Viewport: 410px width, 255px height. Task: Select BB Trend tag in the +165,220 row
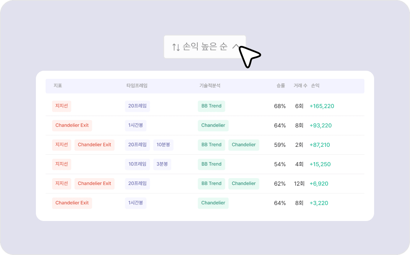coord(211,106)
